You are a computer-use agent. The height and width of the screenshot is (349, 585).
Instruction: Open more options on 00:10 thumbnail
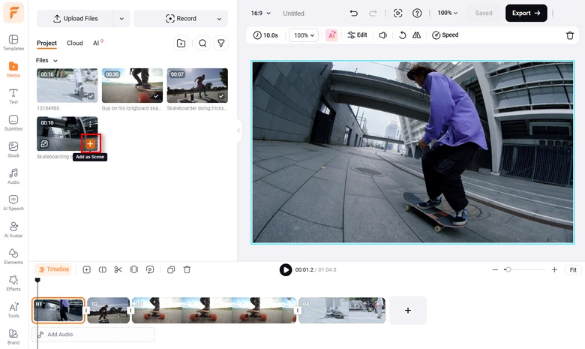(90, 124)
